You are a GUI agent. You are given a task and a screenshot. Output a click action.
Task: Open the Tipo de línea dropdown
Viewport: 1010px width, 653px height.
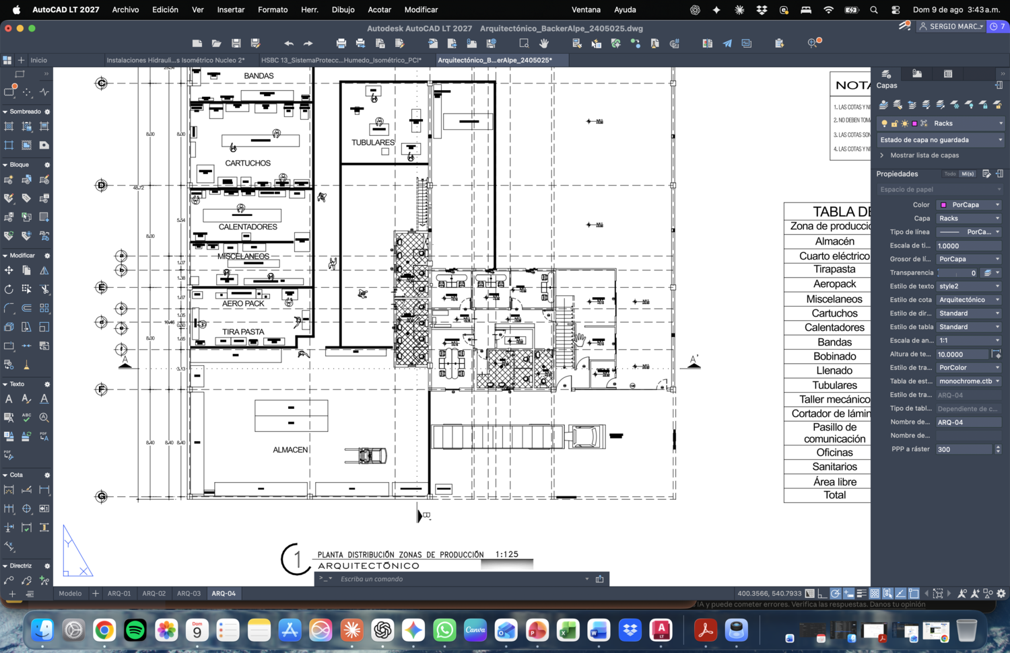[x=970, y=232]
